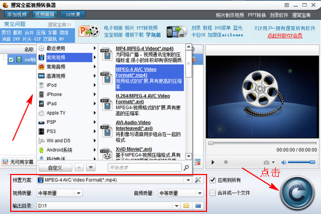Open snapshot options arrow next to camera
This screenshot has width=321, height=214.
pyautogui.click(x=273, y=162)
